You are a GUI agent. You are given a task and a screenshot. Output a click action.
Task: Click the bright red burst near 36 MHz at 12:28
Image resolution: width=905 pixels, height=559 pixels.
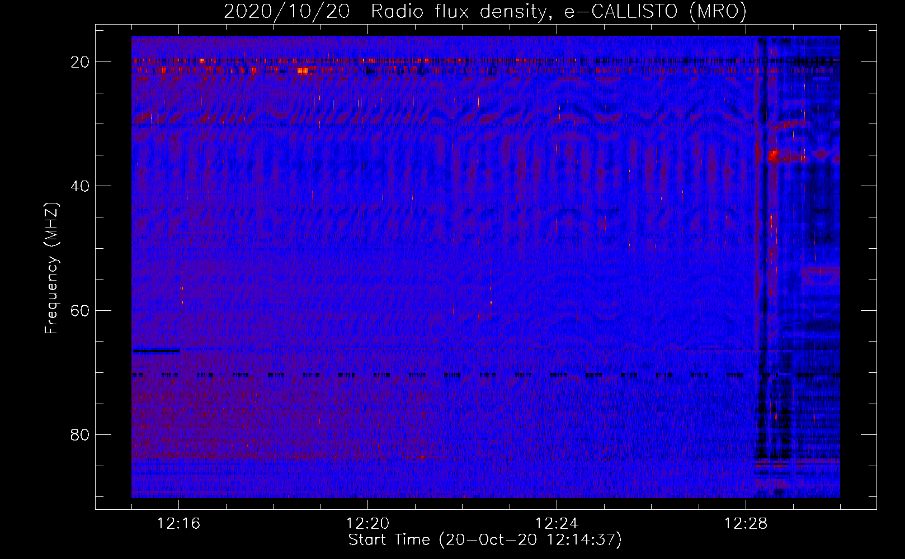pyautogui.click(x=774, y=155)
